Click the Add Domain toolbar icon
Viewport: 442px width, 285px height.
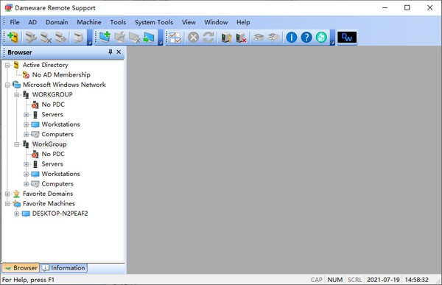click(13, 38)
